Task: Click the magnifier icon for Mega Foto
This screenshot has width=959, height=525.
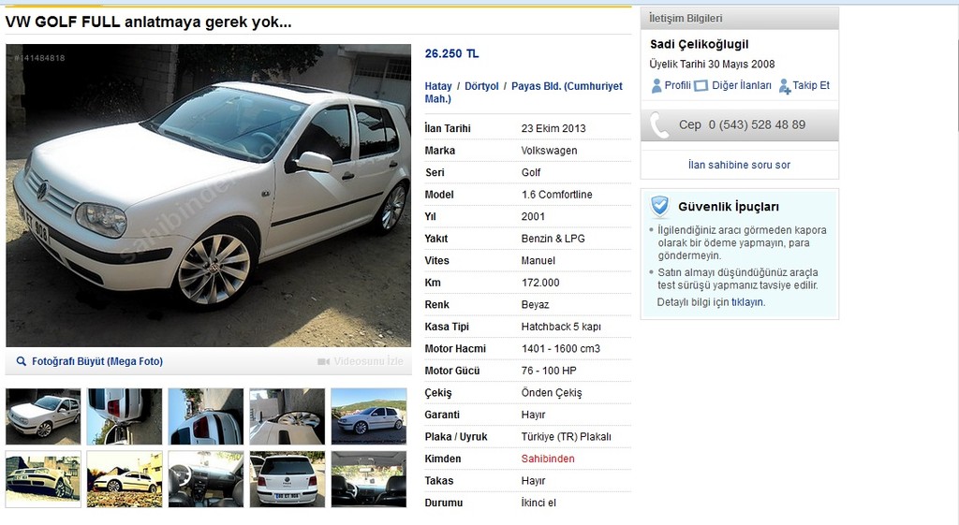Action: tap(22, 361)
